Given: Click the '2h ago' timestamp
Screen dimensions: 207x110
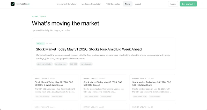Looking at the screenshot, I should pyautogui.click(x=49, y=43).
